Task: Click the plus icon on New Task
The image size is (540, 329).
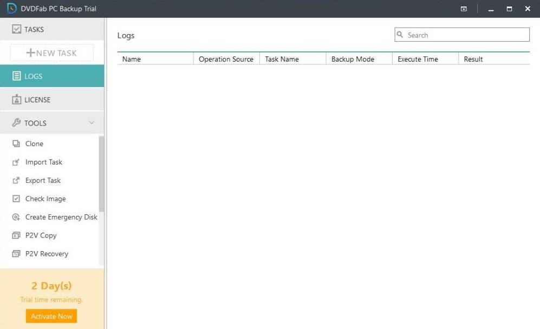Action: [x=31, y=52]
